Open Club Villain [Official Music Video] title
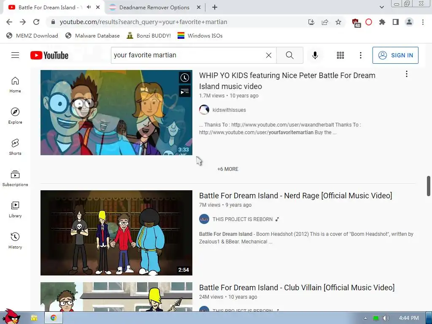 coord(297,287)
